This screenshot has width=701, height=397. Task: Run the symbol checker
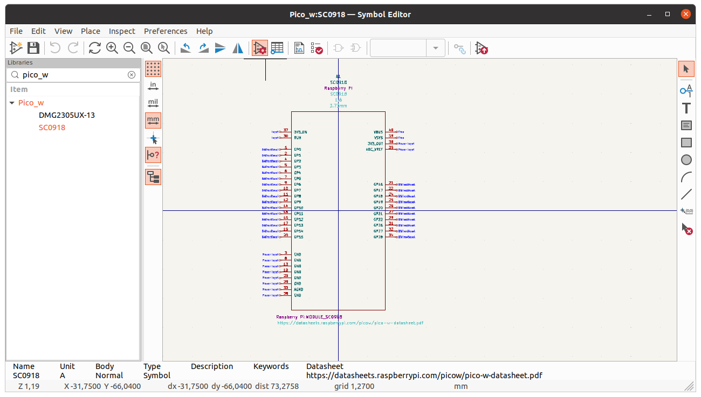click(317, 48)
